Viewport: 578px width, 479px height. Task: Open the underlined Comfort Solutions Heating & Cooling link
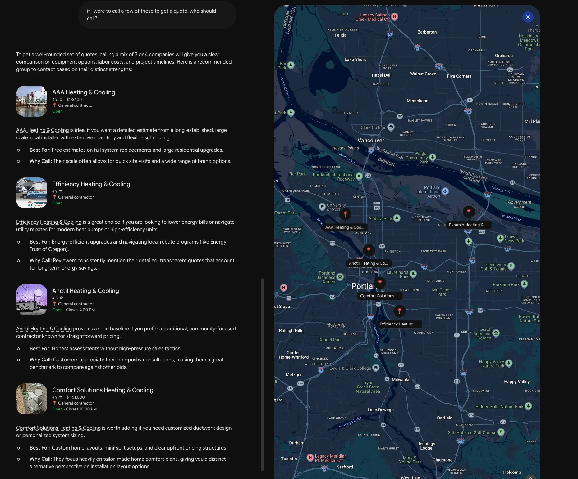pos(58,428)
